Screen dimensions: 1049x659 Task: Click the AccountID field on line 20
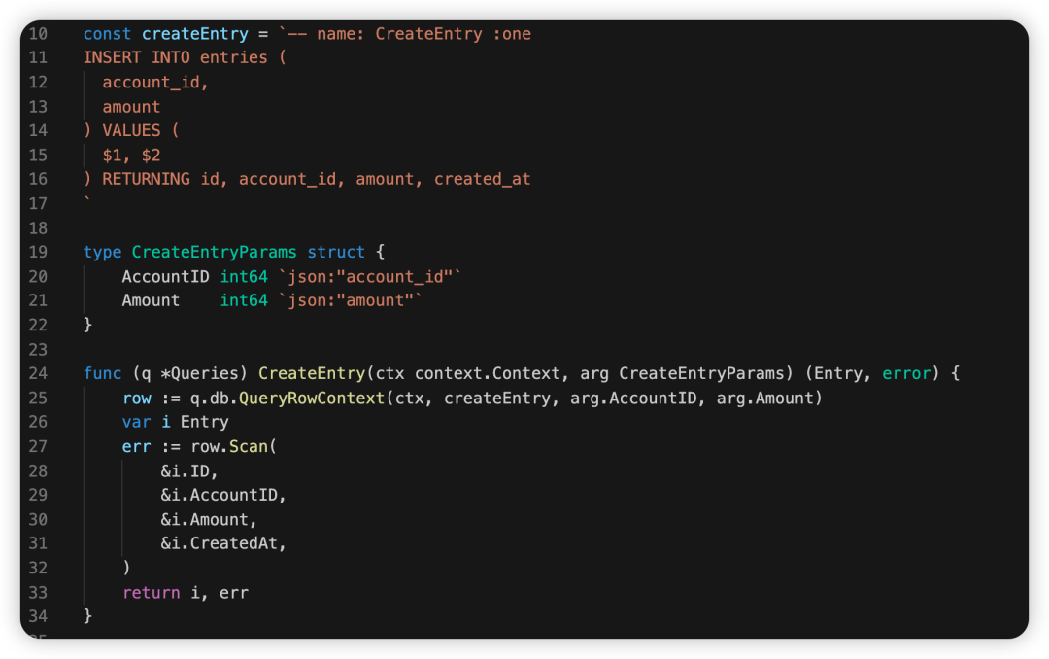(x=165, y=277)
